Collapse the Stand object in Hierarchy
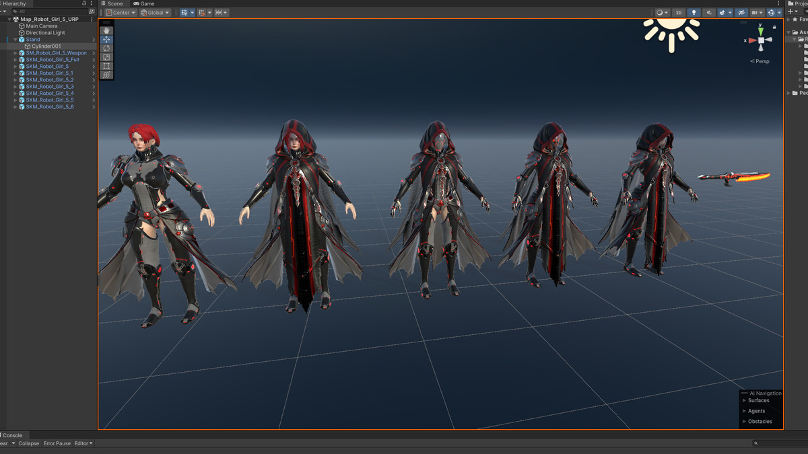 pyautogui.click(x=15, y=40)
